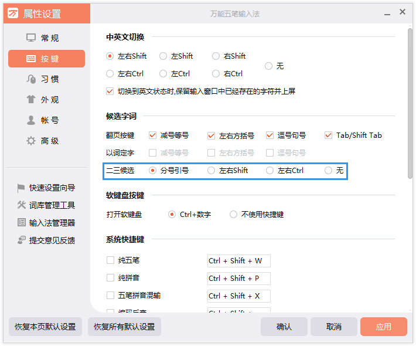Select 无 for Chinese-English switching

[x=268, y=66]
